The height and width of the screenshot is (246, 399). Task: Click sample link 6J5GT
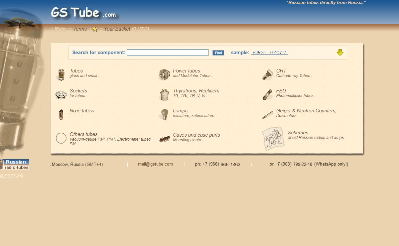click(x=260, y=53)
